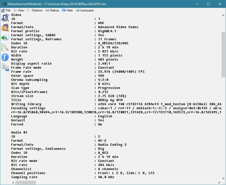Click the '11 frames' ReFrames value
This screenshot has width=226, height=185.
(x=107, y=39)
